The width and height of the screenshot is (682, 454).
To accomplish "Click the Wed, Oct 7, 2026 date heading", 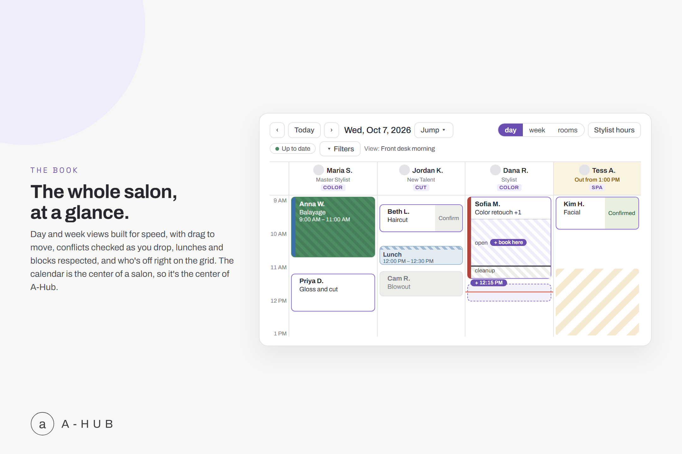I will (x=377, y=130).
